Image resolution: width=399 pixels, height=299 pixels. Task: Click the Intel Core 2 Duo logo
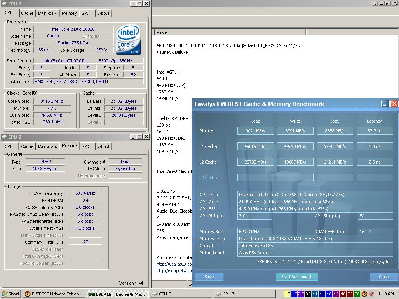(x=129, y=39)
